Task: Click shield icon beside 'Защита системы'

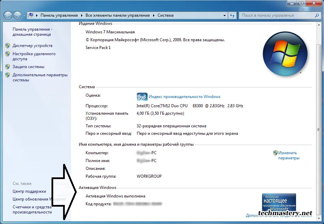Action: 8,67
